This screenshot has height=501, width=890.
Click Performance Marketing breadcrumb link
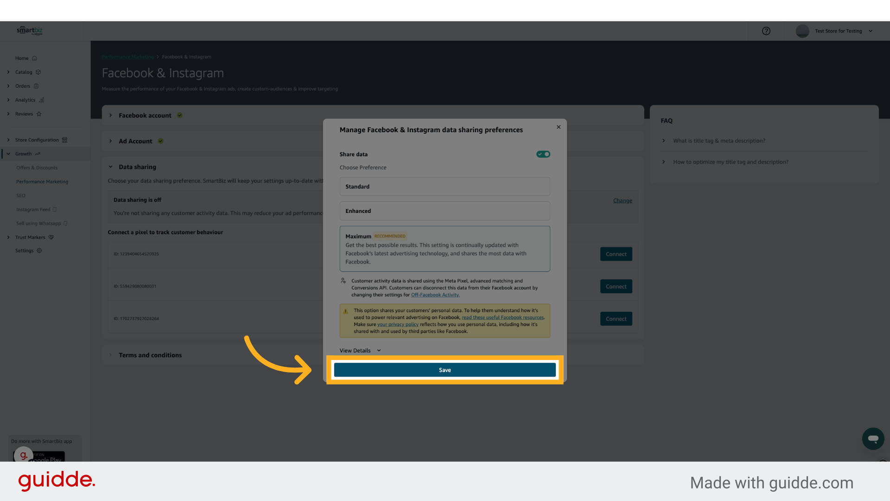click(127, 57)
